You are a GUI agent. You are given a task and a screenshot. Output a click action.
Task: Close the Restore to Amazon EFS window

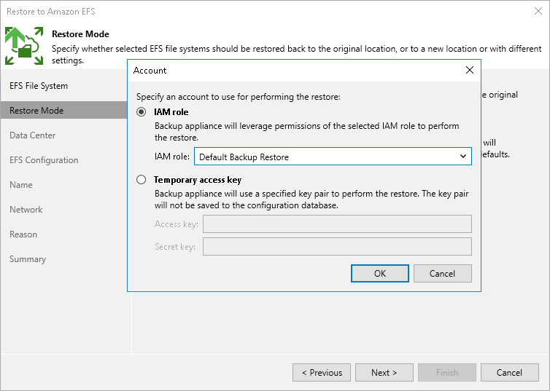pos(537,11)
